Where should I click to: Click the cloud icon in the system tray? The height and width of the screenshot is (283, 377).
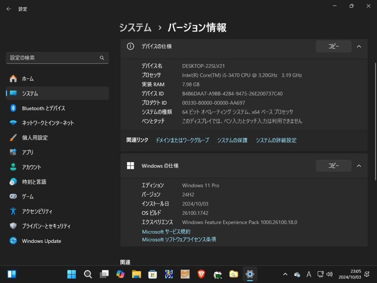point(297,275)
